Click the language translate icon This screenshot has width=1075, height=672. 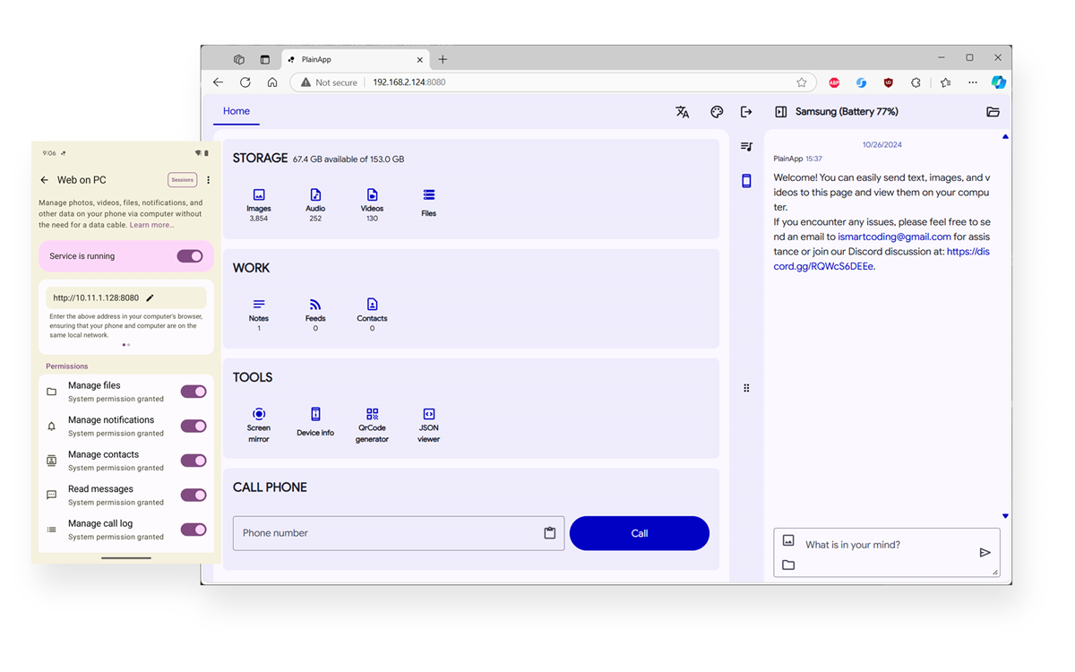click(683, 112)
